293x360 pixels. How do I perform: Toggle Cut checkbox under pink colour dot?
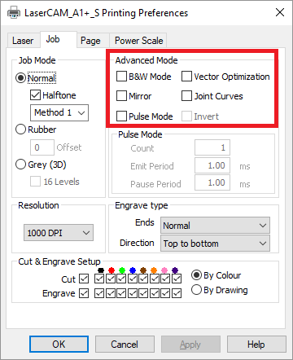[165, 279]
